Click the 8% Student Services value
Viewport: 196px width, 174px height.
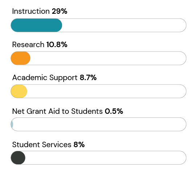tap(79, 145)
